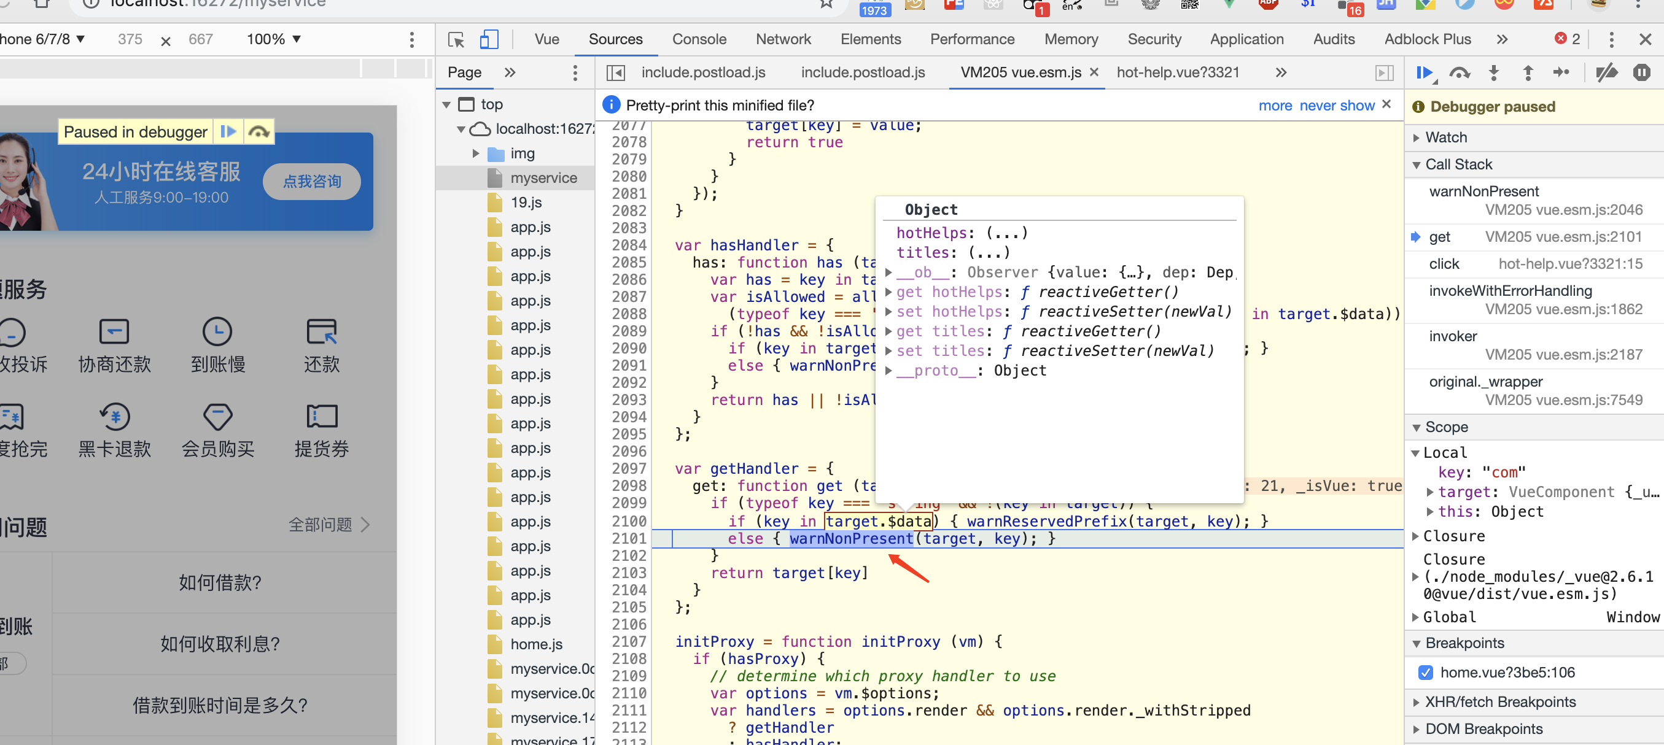Resume script execution in debugger toolbar
1664x745 pixels.
[1425, 72]
